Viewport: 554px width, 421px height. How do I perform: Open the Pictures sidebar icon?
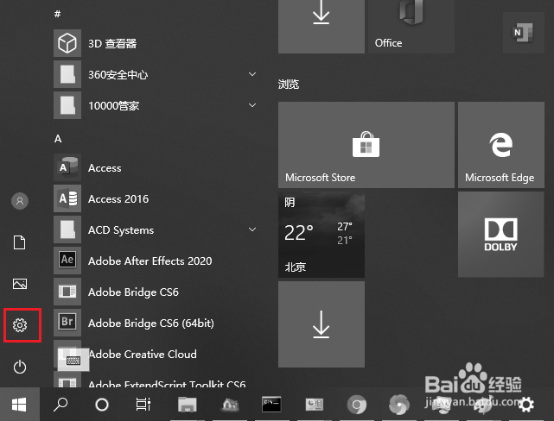(20, 284)
